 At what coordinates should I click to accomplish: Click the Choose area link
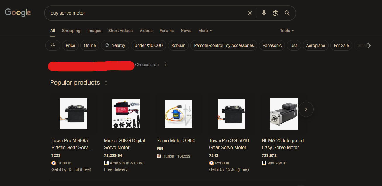(x=147, y=65)
